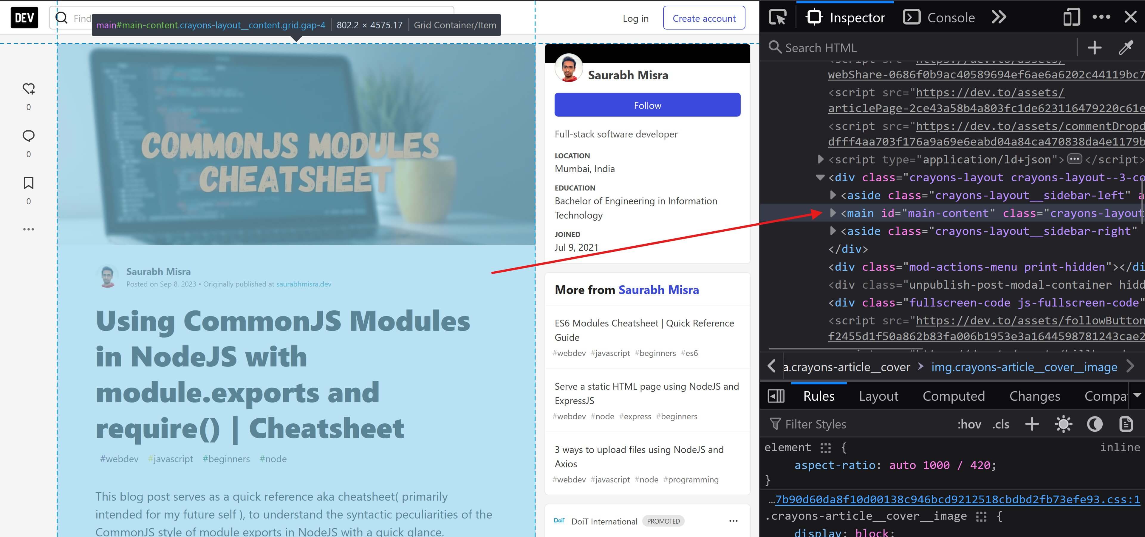Click the DEV logo
Viewport: 1145px width, 537px height.
[x=24, y=18]
